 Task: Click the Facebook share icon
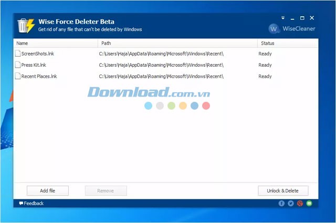pyautogui.click(x=282, y=203)
